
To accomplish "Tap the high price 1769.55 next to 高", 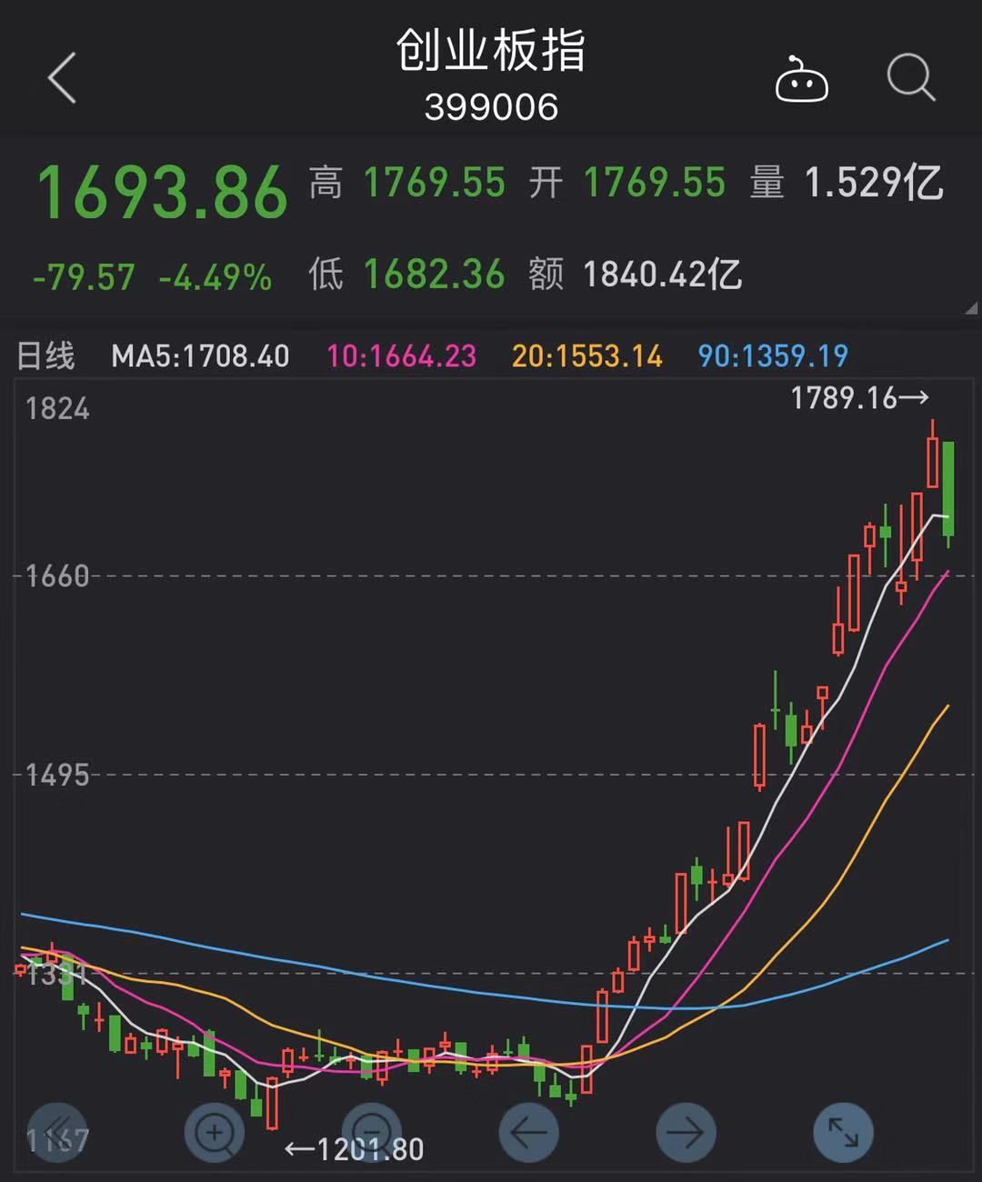I will pos(434,183).
